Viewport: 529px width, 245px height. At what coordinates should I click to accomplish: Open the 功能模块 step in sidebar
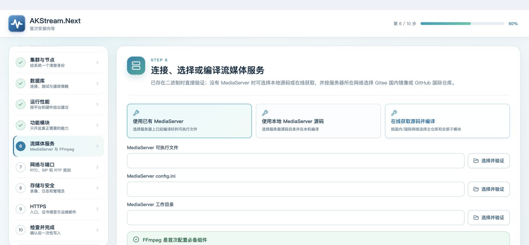[x=58, y=125]
